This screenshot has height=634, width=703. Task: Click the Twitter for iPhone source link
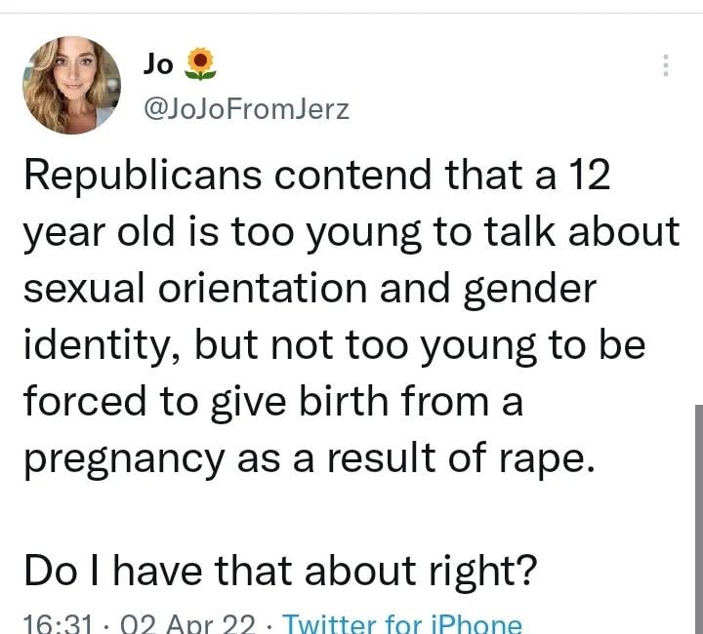pyautogui.click(x=407, y=623)
